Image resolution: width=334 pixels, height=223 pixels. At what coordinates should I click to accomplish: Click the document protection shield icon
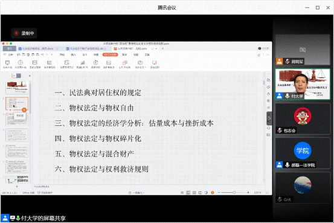tap(39, 193)
